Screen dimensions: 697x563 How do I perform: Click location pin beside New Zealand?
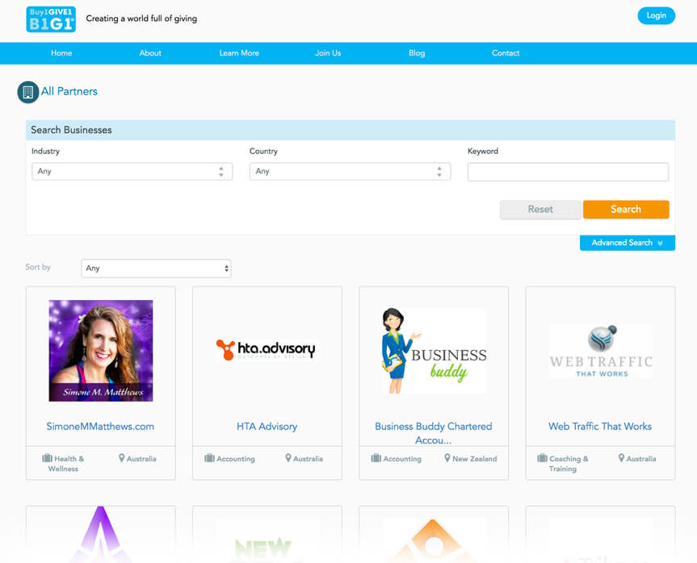[447, 458]
